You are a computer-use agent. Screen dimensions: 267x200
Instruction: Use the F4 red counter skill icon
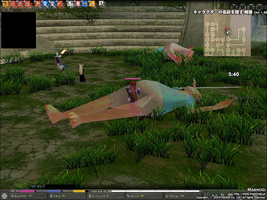[x=28, y=4]
